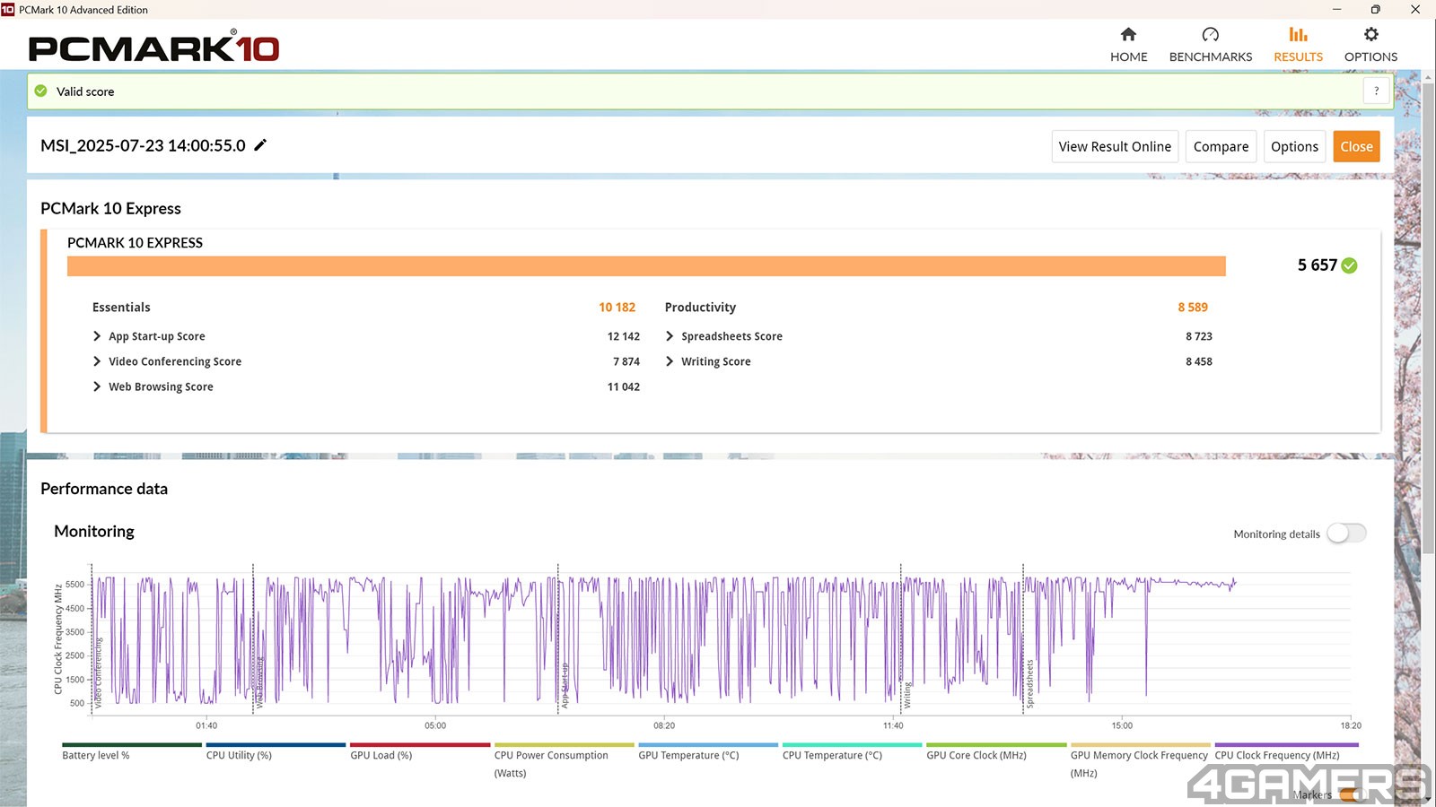1436x807 pixels.
Task: Click the green check beside score 5 657
Action: coord(1349,265)
